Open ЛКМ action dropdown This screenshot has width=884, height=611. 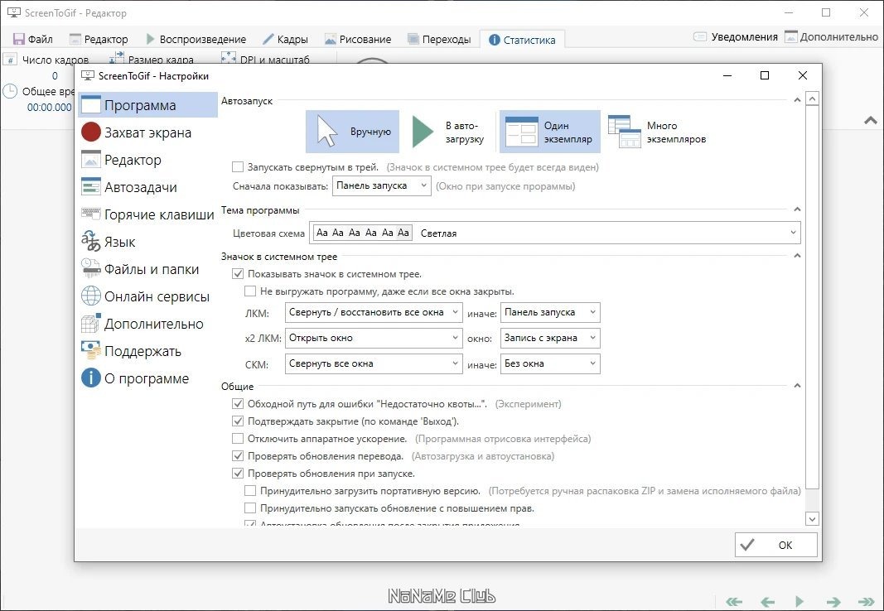coord(374,313)
